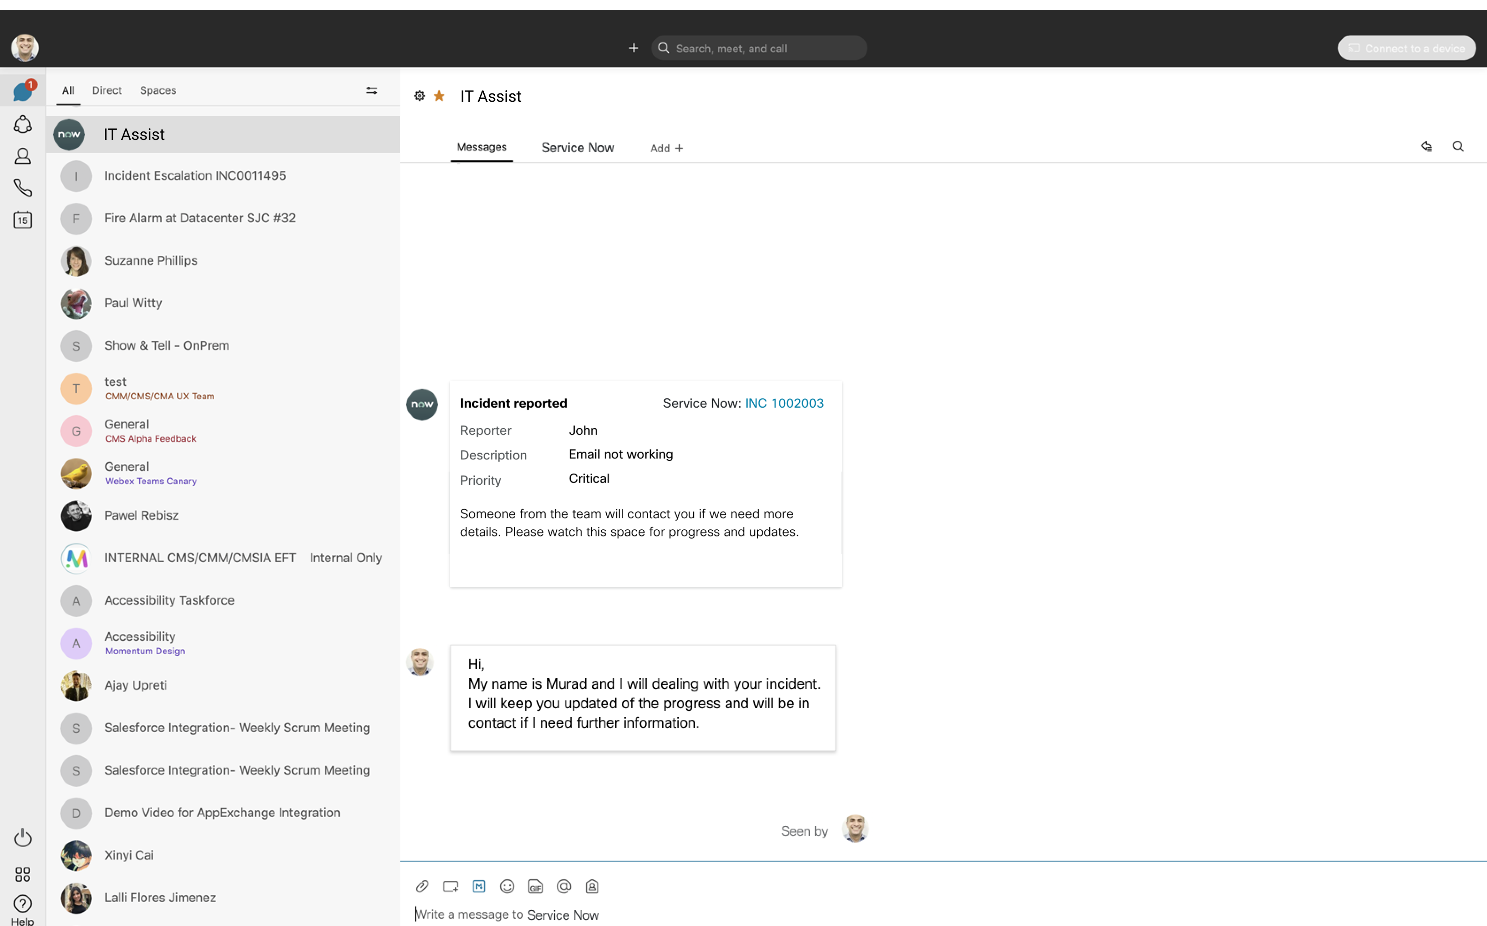The image size is (1487, 926).
Task: Open chat with Lalli Flores Jimenez
Action: (223, 898)
